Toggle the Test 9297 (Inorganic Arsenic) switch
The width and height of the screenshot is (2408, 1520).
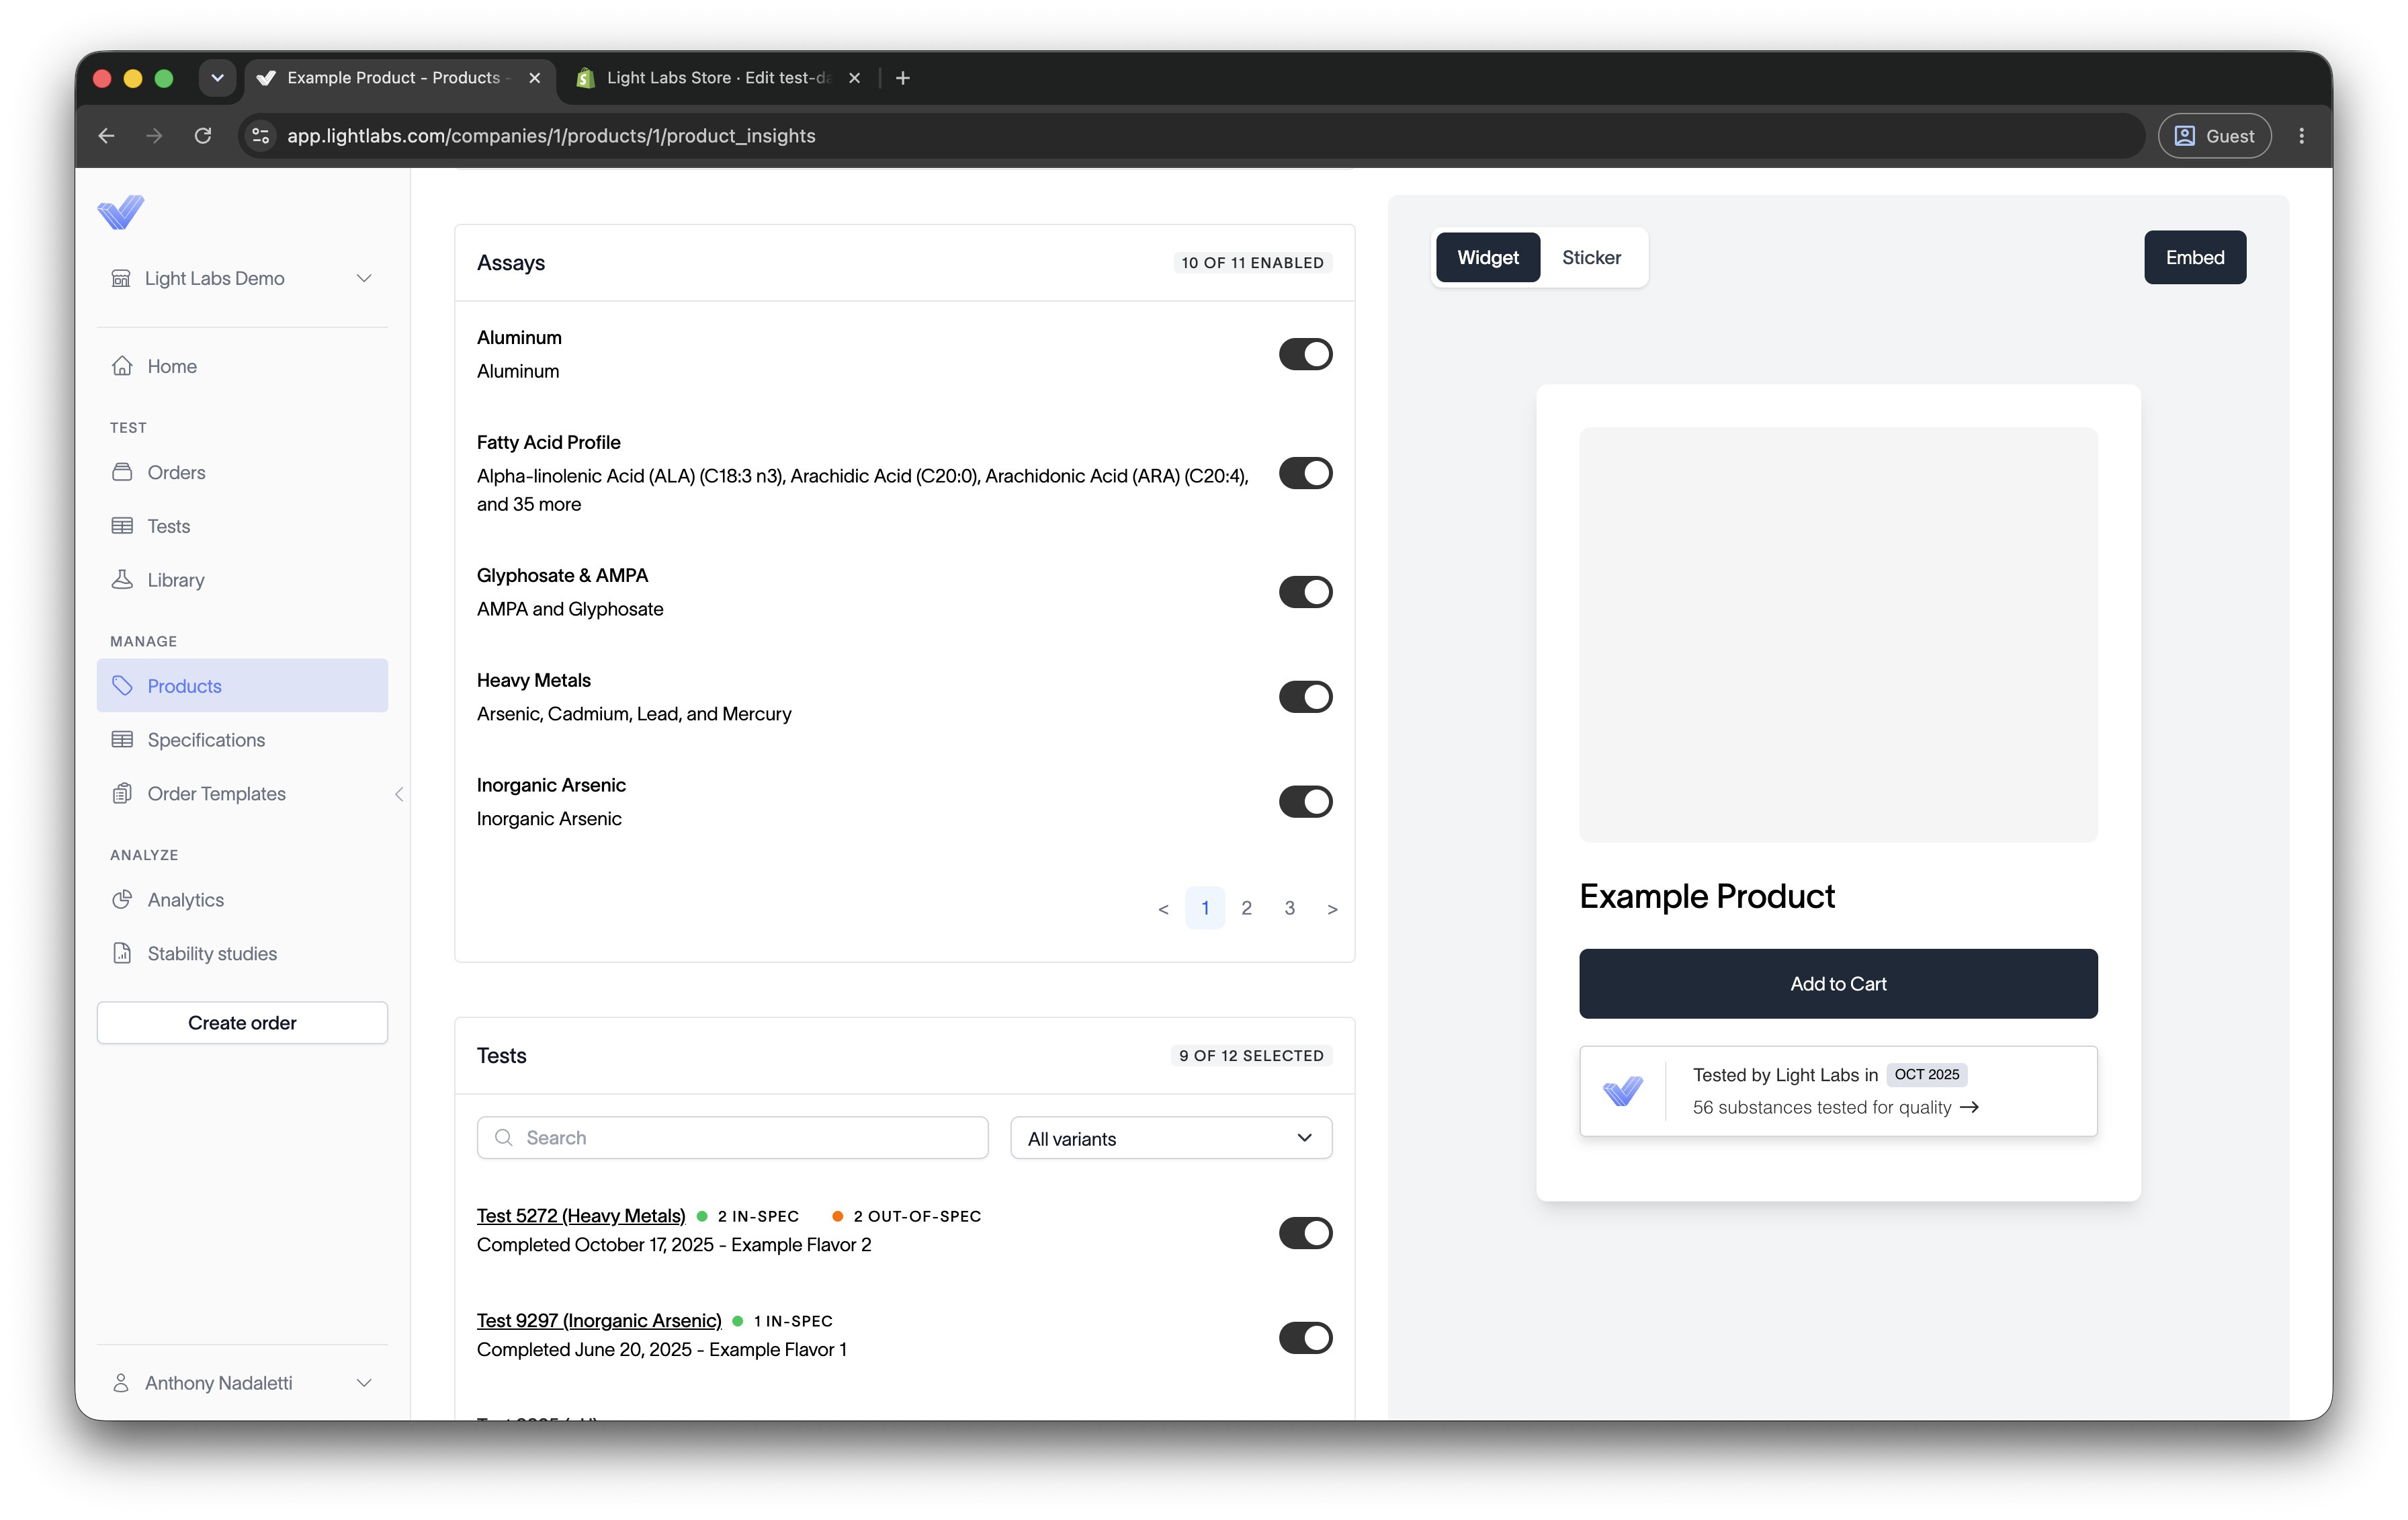(x=1305, y=1338)
